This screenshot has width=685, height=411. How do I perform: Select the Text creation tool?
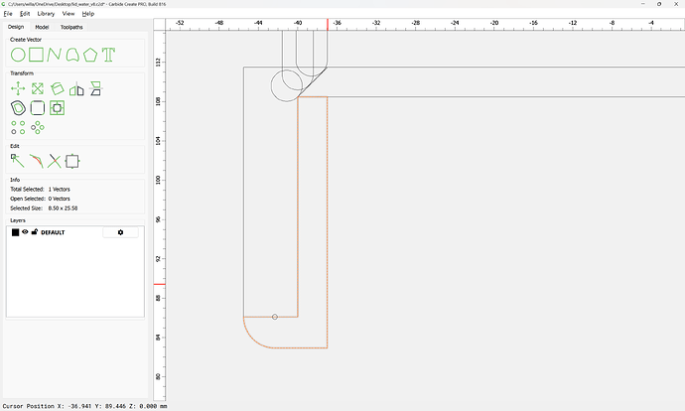coord(108,55)
